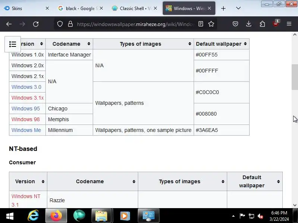Go back to the previous page
Image resolution: width=298 pixels, height=223 pixels.
pyautogui.click(x=9, y=24)
